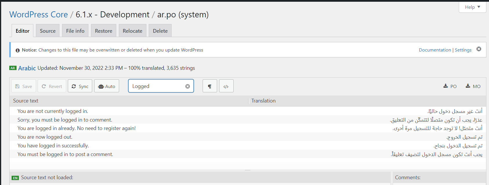Click the pane resize handle below the list
The width and height of the screenshot is (489, 185).
click(248, 171)
